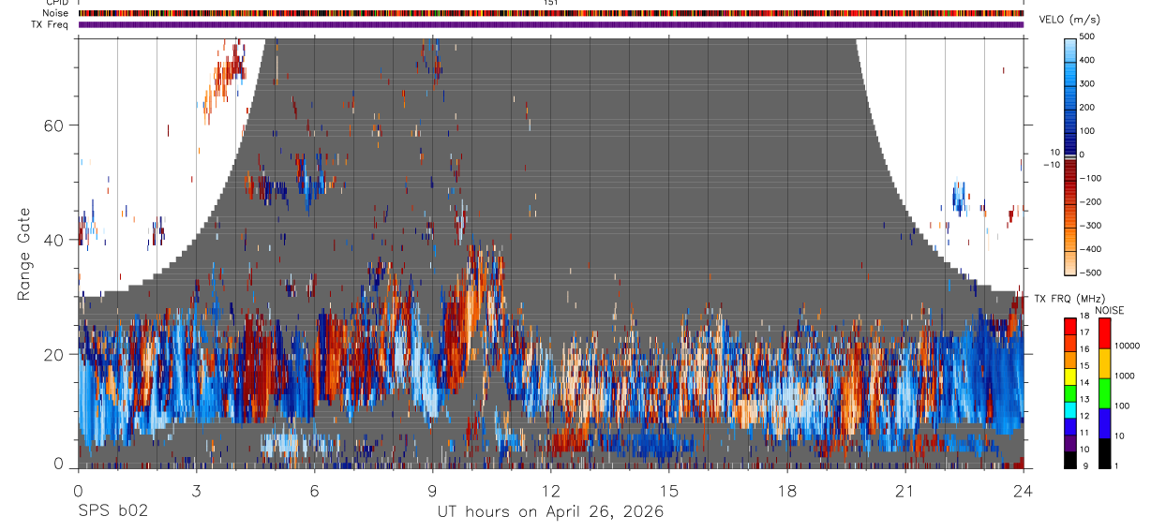1151x531 pixels.
Task: Pick green swatch in NOISE colorbar
Action: click(1104, 392)
